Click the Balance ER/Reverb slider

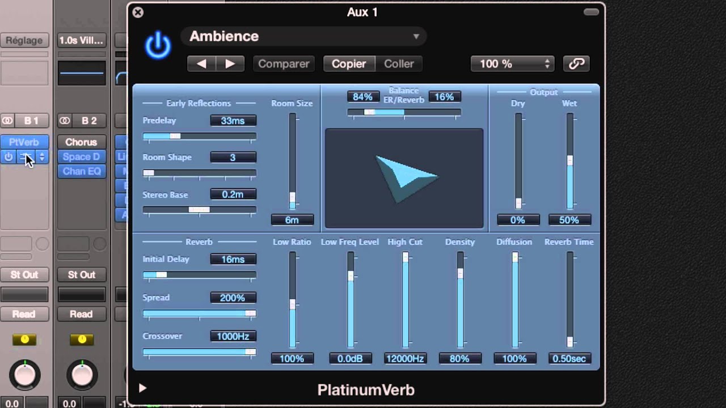(404, 113)
